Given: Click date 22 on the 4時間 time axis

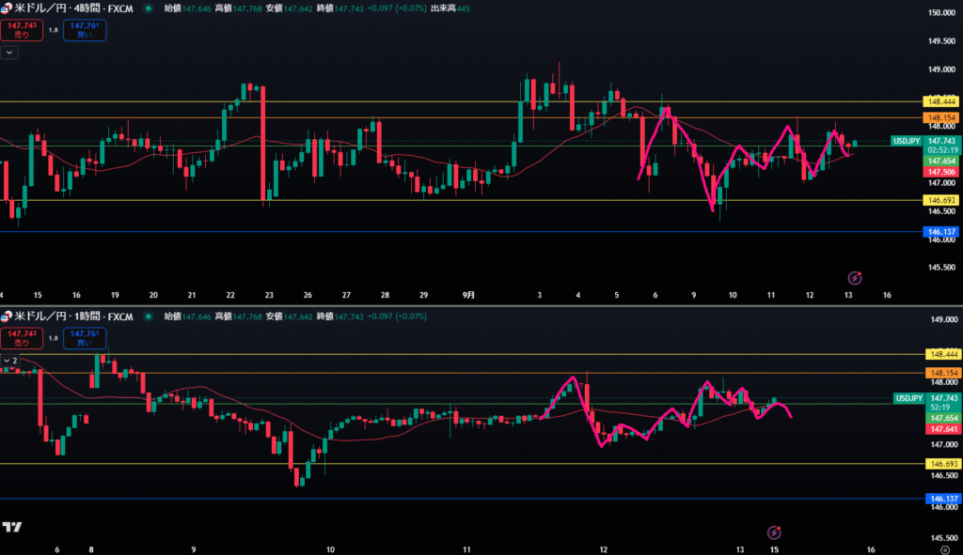Looking at the screenshot, I should pos(230,295).
